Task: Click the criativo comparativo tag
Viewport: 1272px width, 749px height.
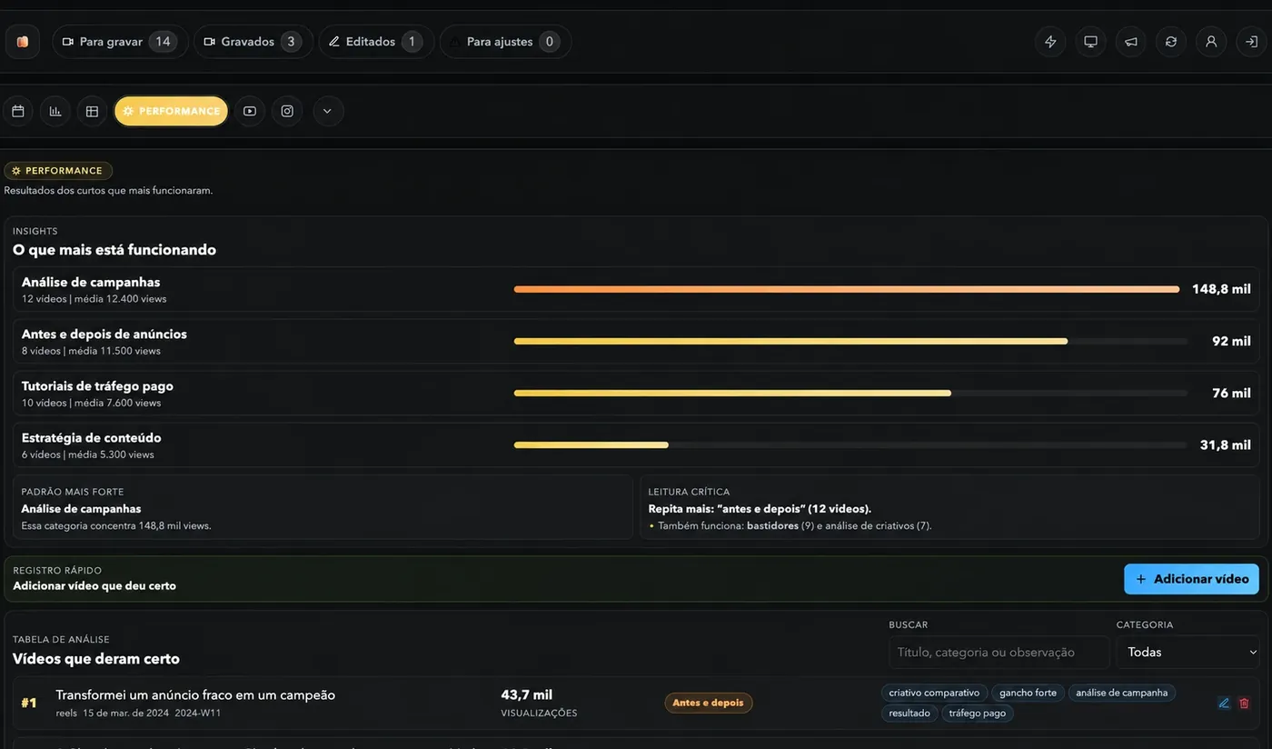Action: point(934,693)
